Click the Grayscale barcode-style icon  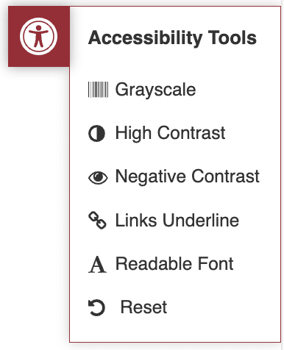coord(98,90)
